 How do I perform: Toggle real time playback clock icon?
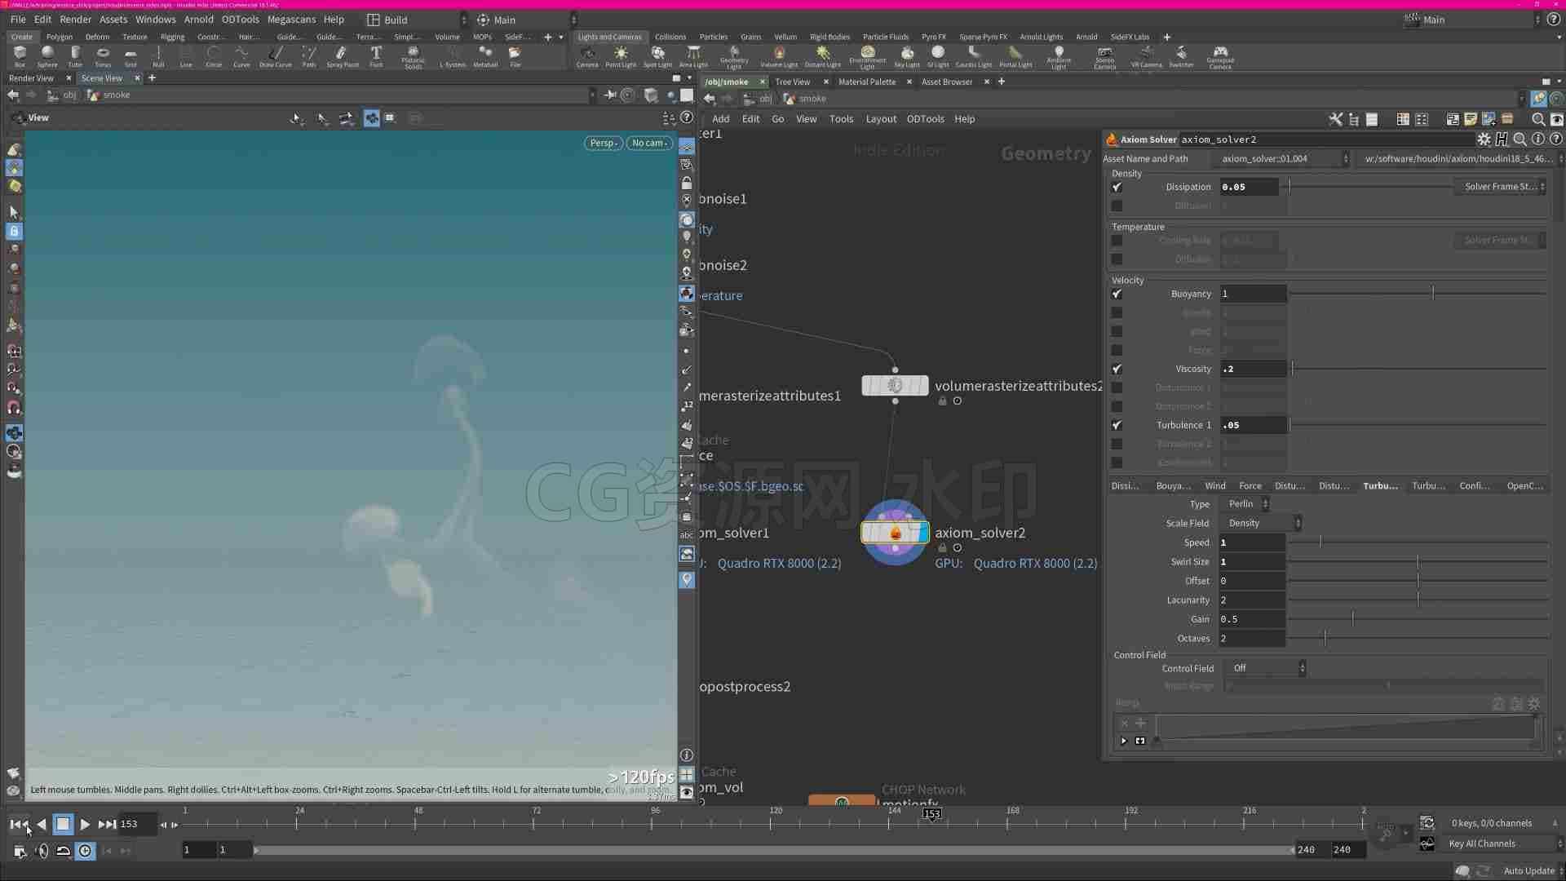(x=85, y=851)
